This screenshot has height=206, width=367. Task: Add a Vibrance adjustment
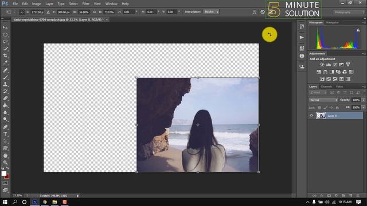coord(348,65)
